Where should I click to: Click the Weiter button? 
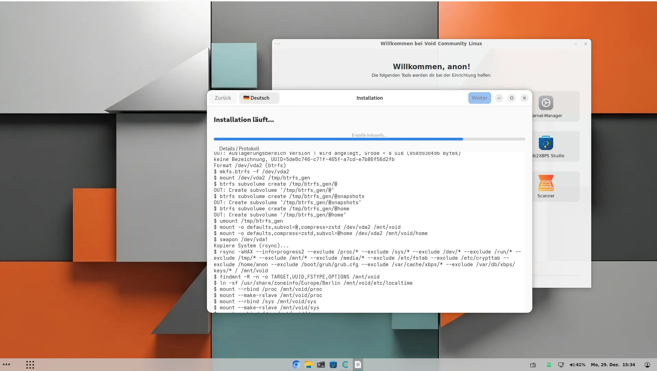click(x=479, y=98)
